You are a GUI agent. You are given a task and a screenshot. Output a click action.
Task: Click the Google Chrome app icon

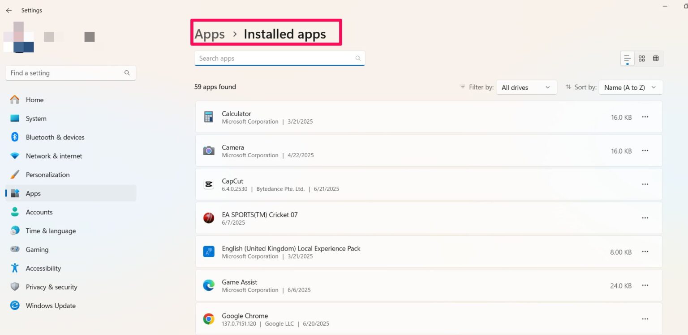click(208, 318)
